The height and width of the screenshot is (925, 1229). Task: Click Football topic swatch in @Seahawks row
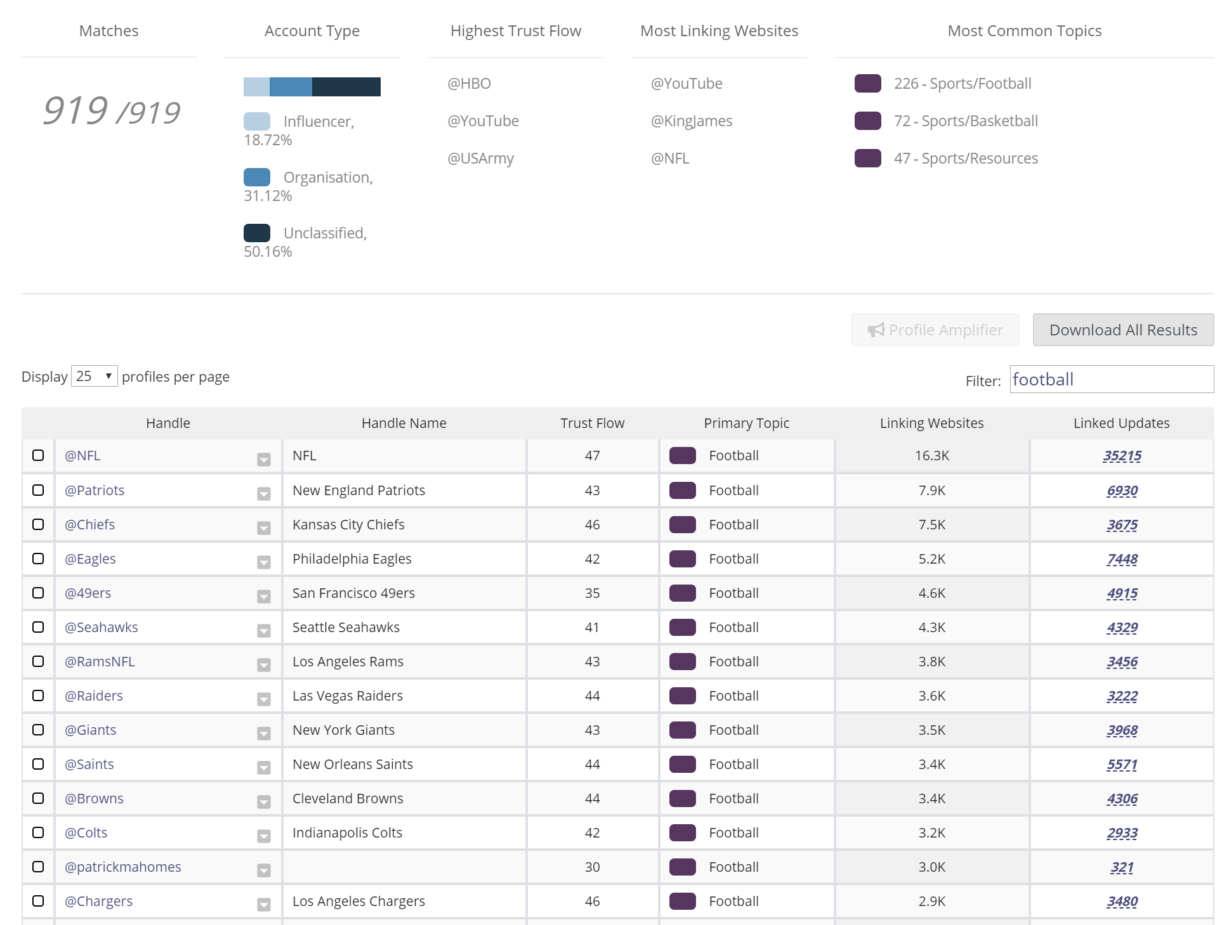pyautogui.click(x=683, y=627)
